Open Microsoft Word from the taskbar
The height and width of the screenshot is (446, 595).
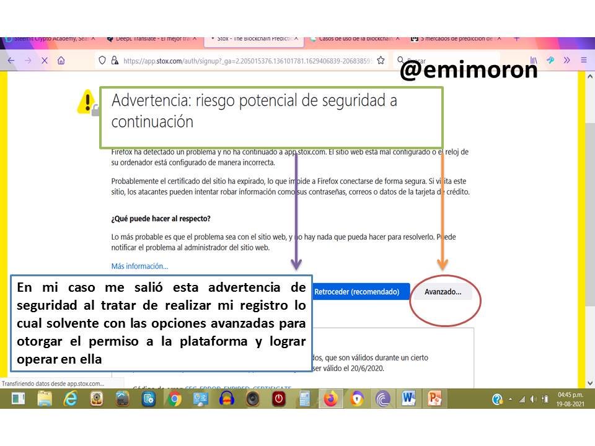click(x=408, y=399)
